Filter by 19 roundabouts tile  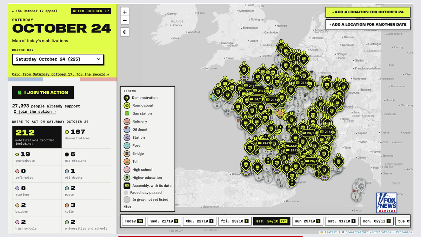pos(37,157)
